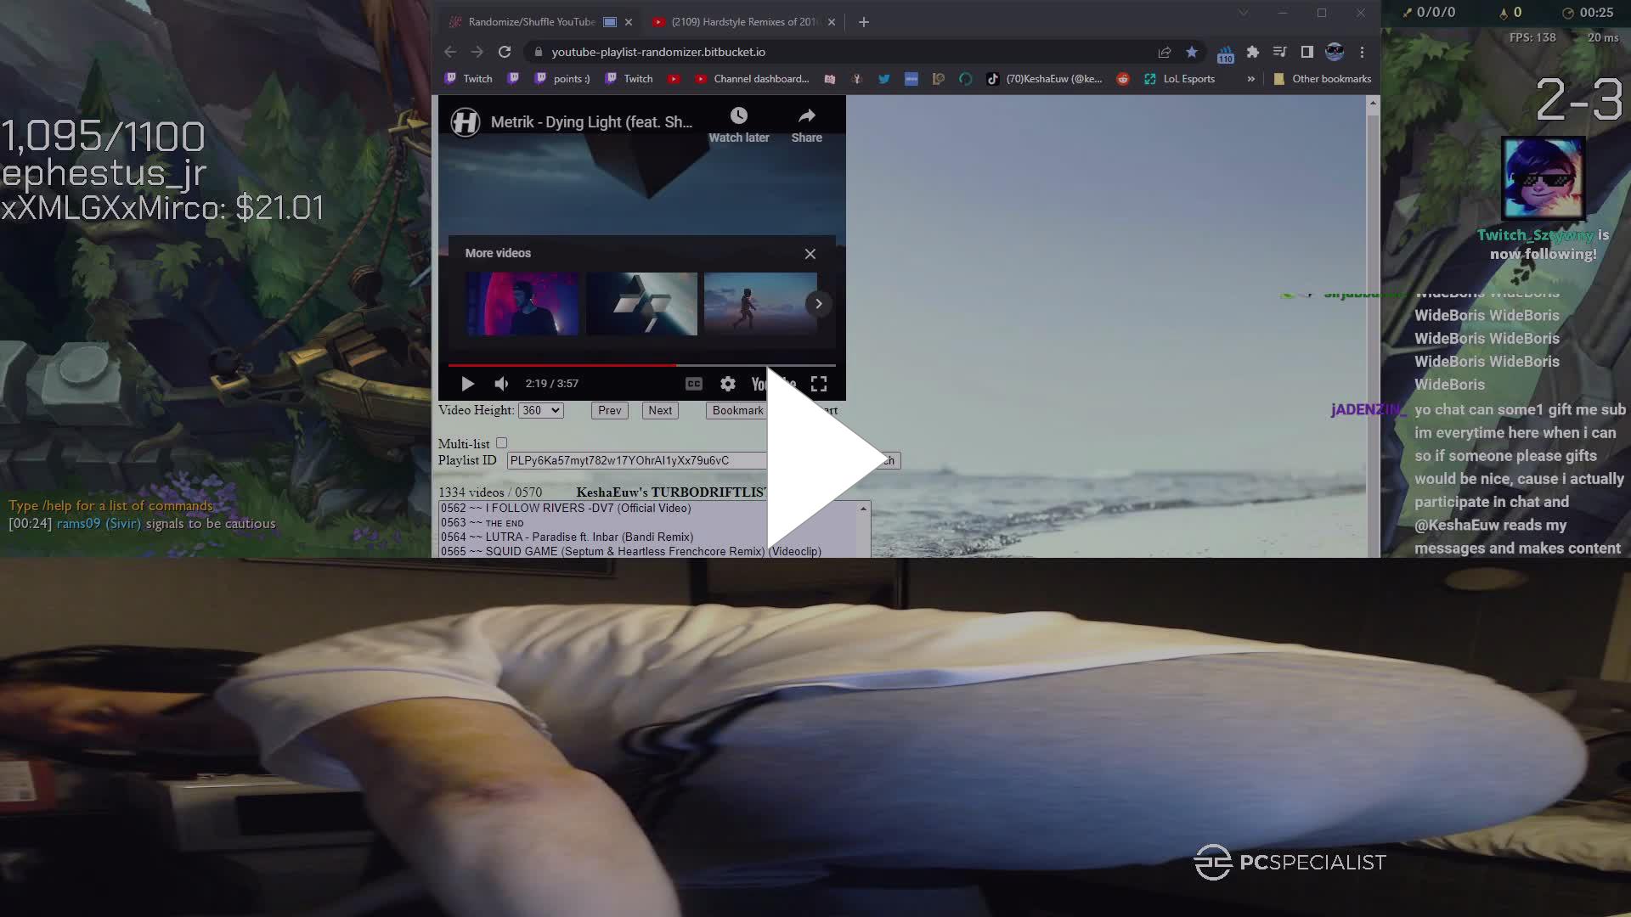Select the Randomize/Shuffle YouTube tab
Image resolution: width=1631 pixels, height=917 pixels.
(531, 21)
